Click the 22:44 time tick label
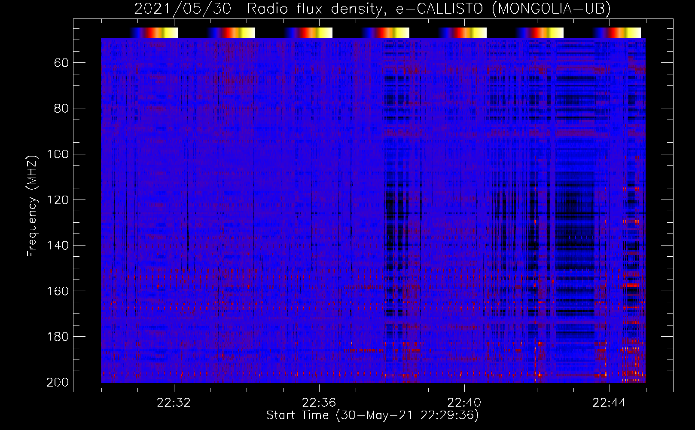Viewport: 695px width, 430px height. coord(610,403)
